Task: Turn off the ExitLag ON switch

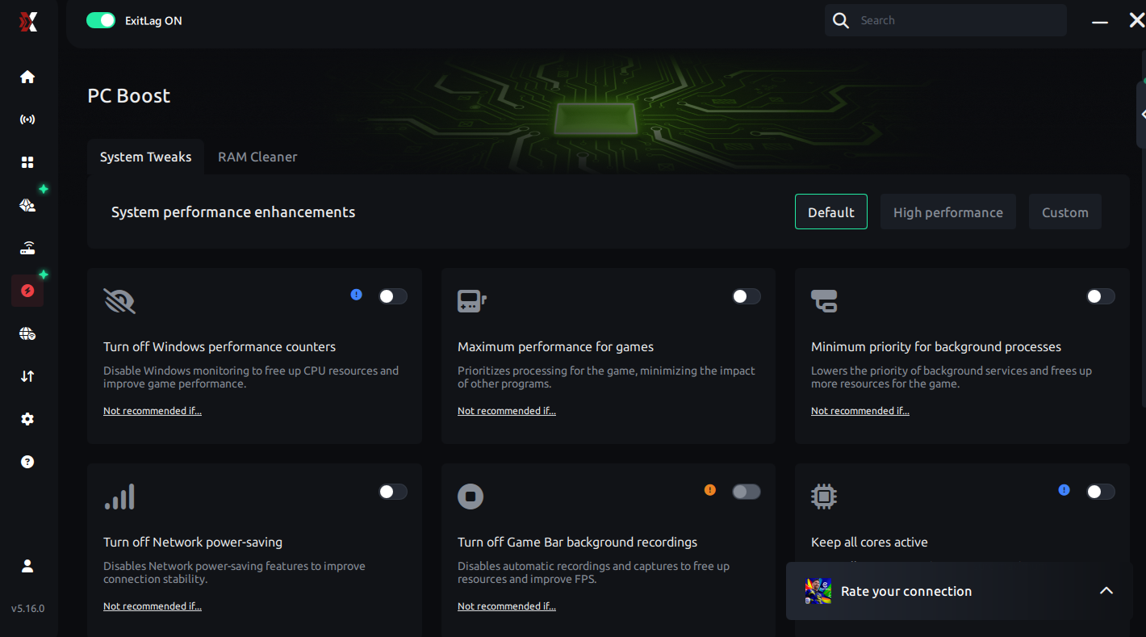Action: point(101,21)
